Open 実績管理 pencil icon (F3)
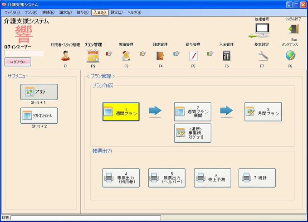The height and width of the screenshot is (222, 308). click(126, 56)
